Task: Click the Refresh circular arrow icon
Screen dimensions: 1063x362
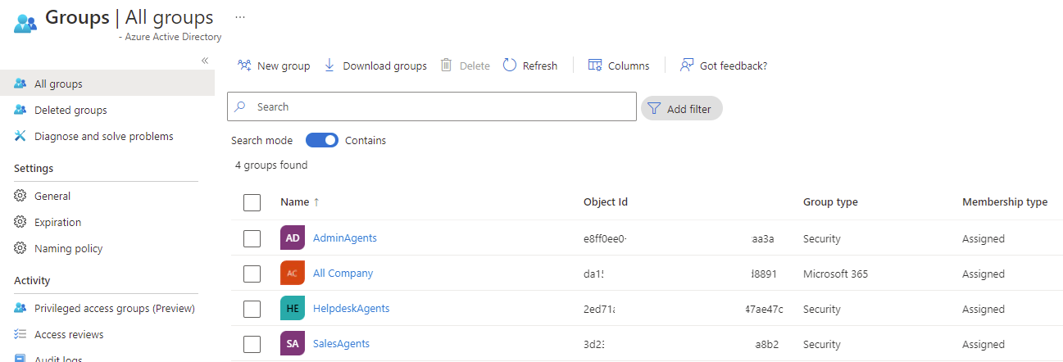Action: tap(510, 66)
